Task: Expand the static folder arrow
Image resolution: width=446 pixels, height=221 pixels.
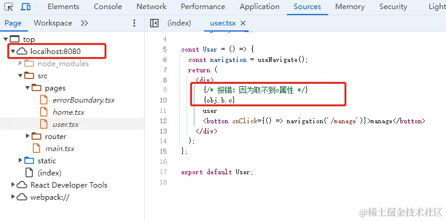Action: 20,160
